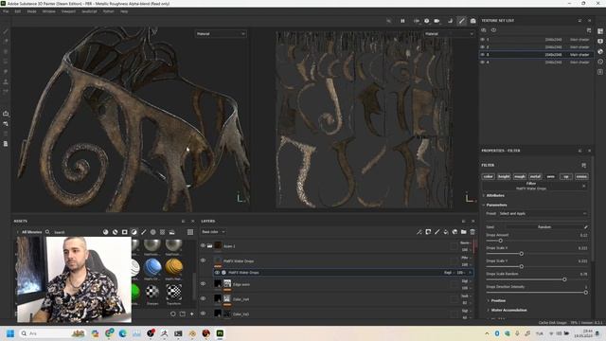Image resolution: width=606 pixels, height=341 pixels.
Task: Select the Material Picker tool in left toolbar
Action: pyautogui.click(x=6, y=92)
